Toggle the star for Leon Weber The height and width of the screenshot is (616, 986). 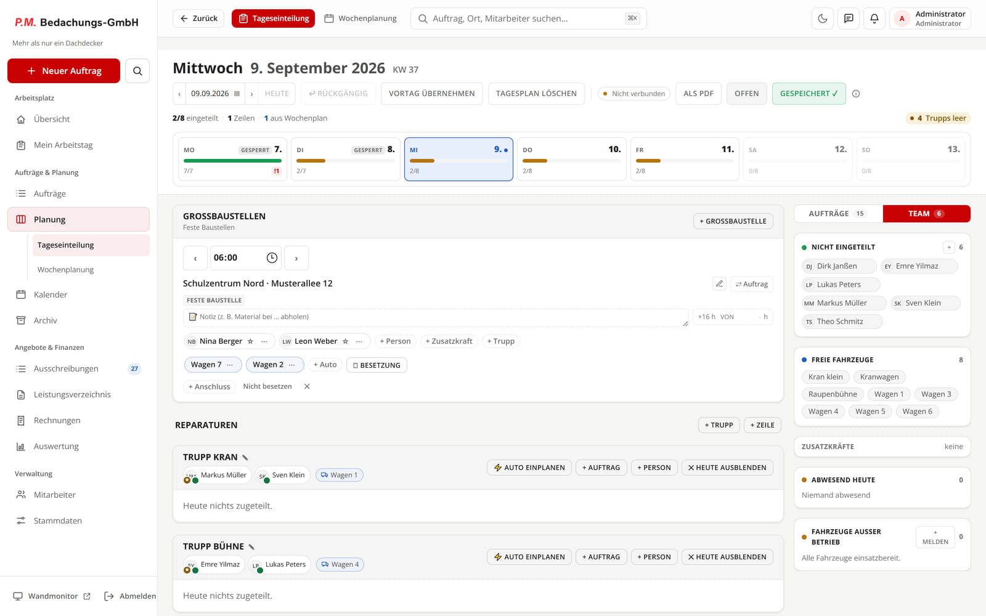point(345,341)
